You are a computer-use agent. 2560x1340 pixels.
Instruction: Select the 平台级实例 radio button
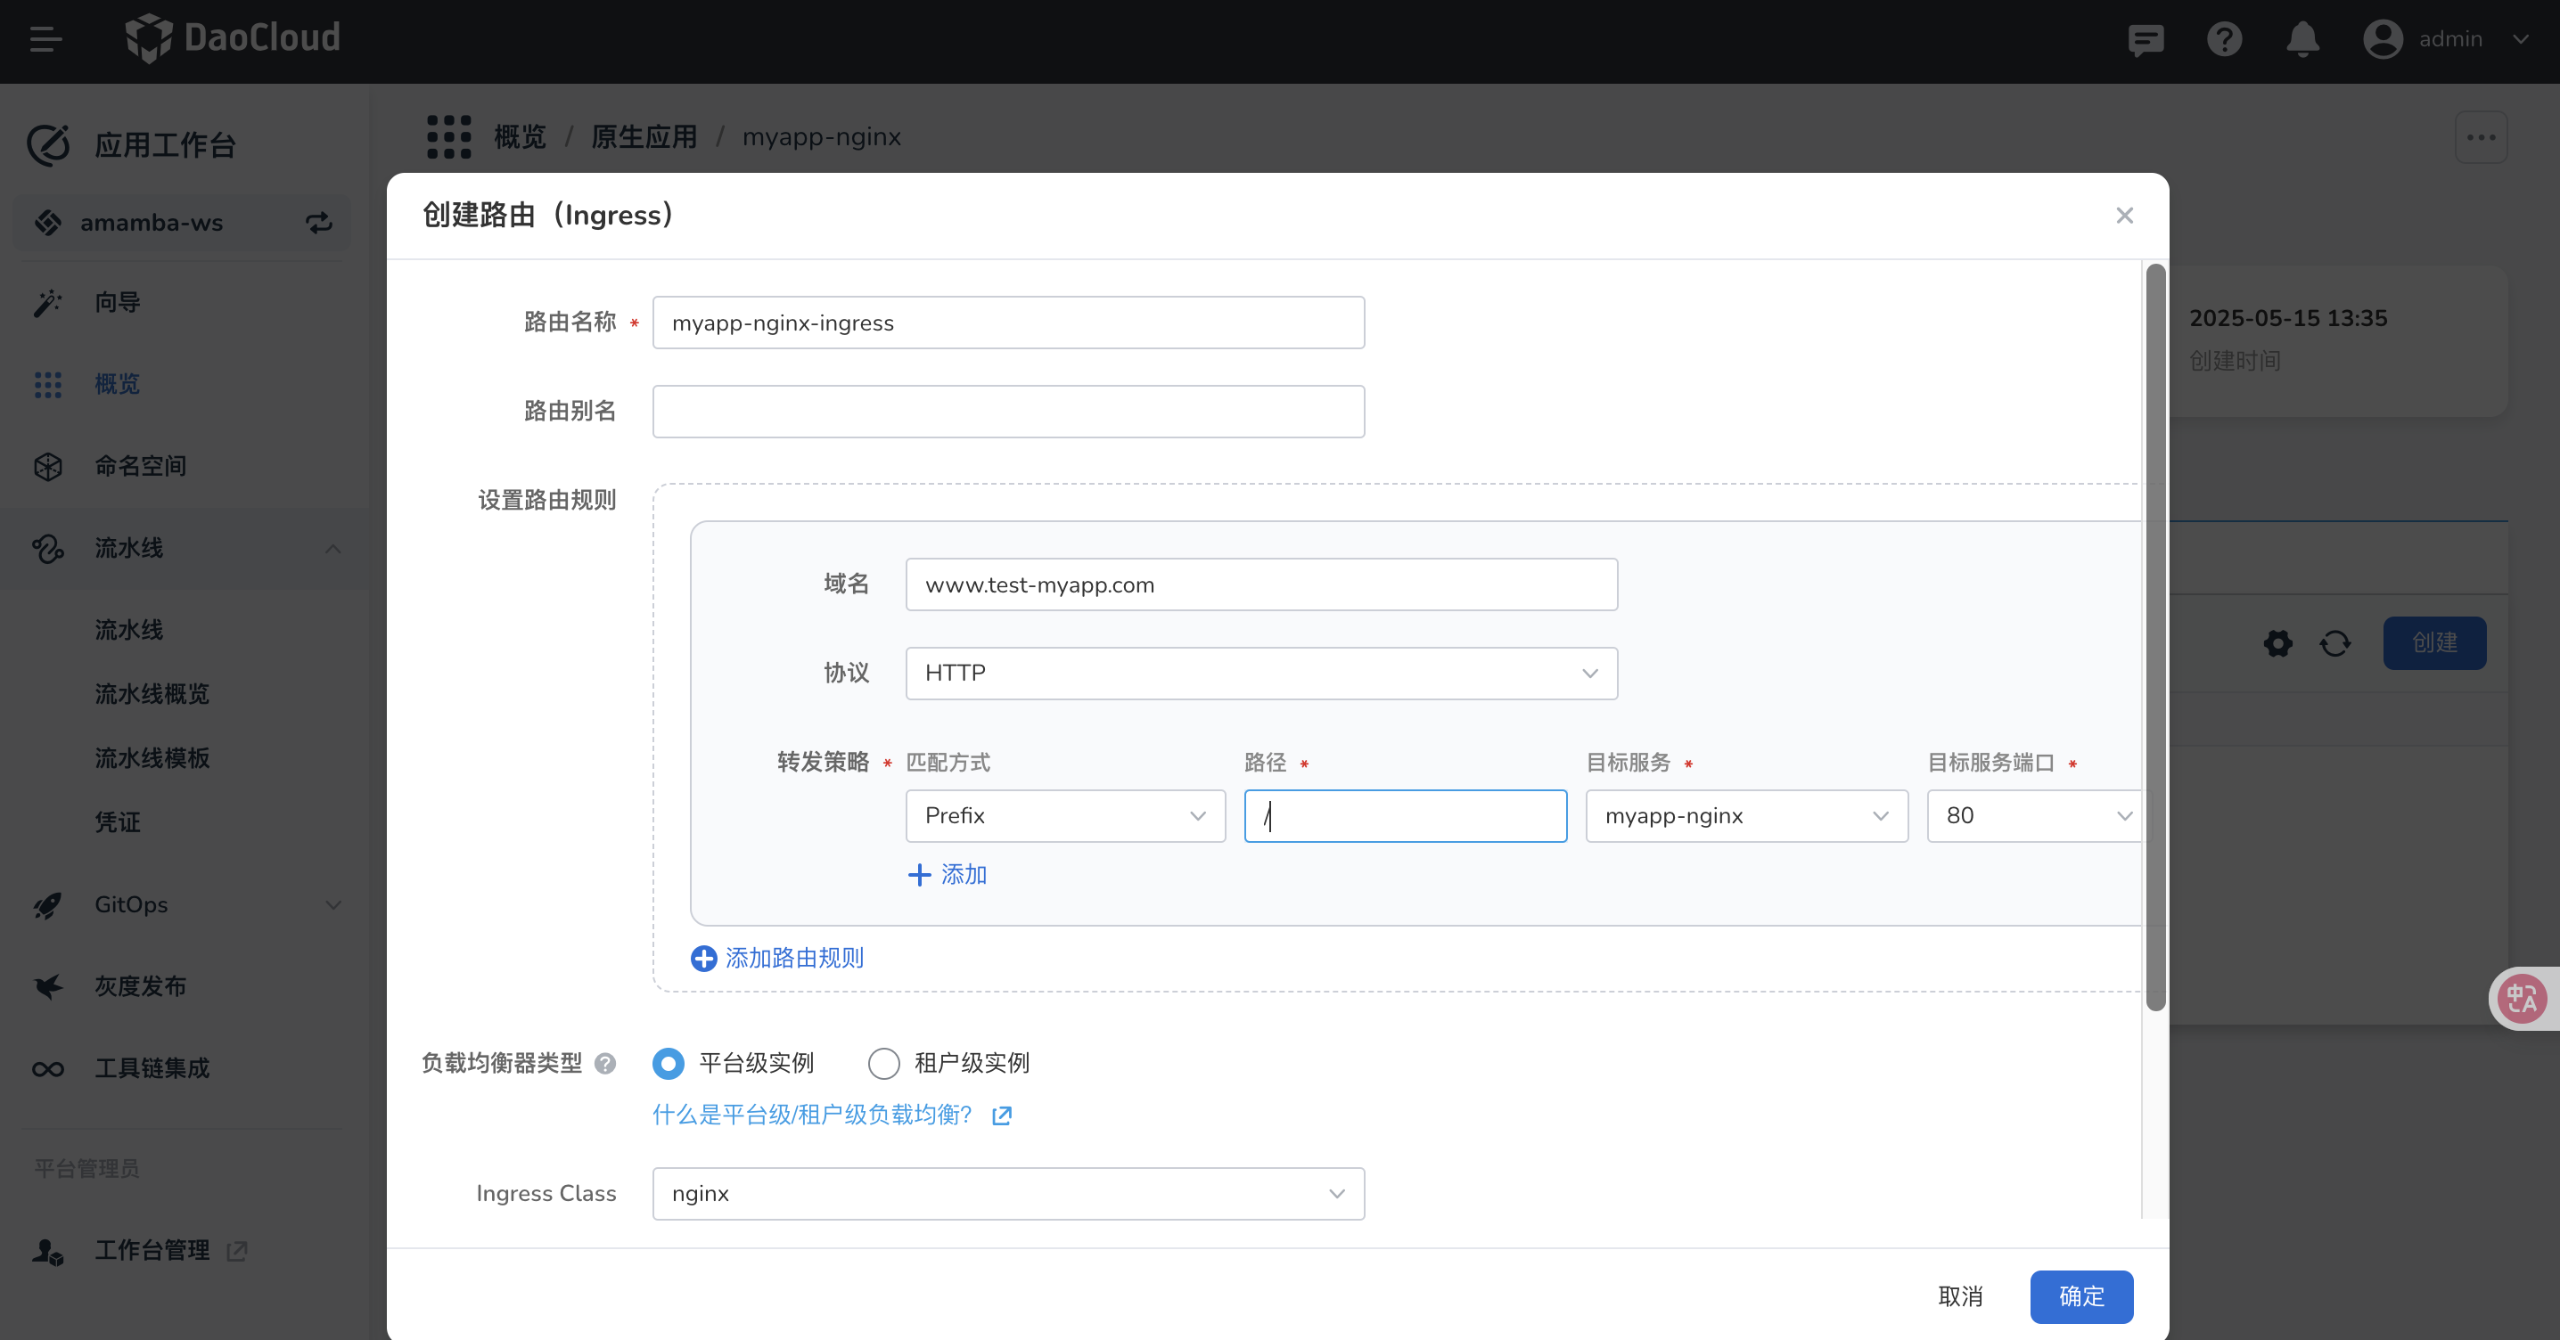point(669,1064)
